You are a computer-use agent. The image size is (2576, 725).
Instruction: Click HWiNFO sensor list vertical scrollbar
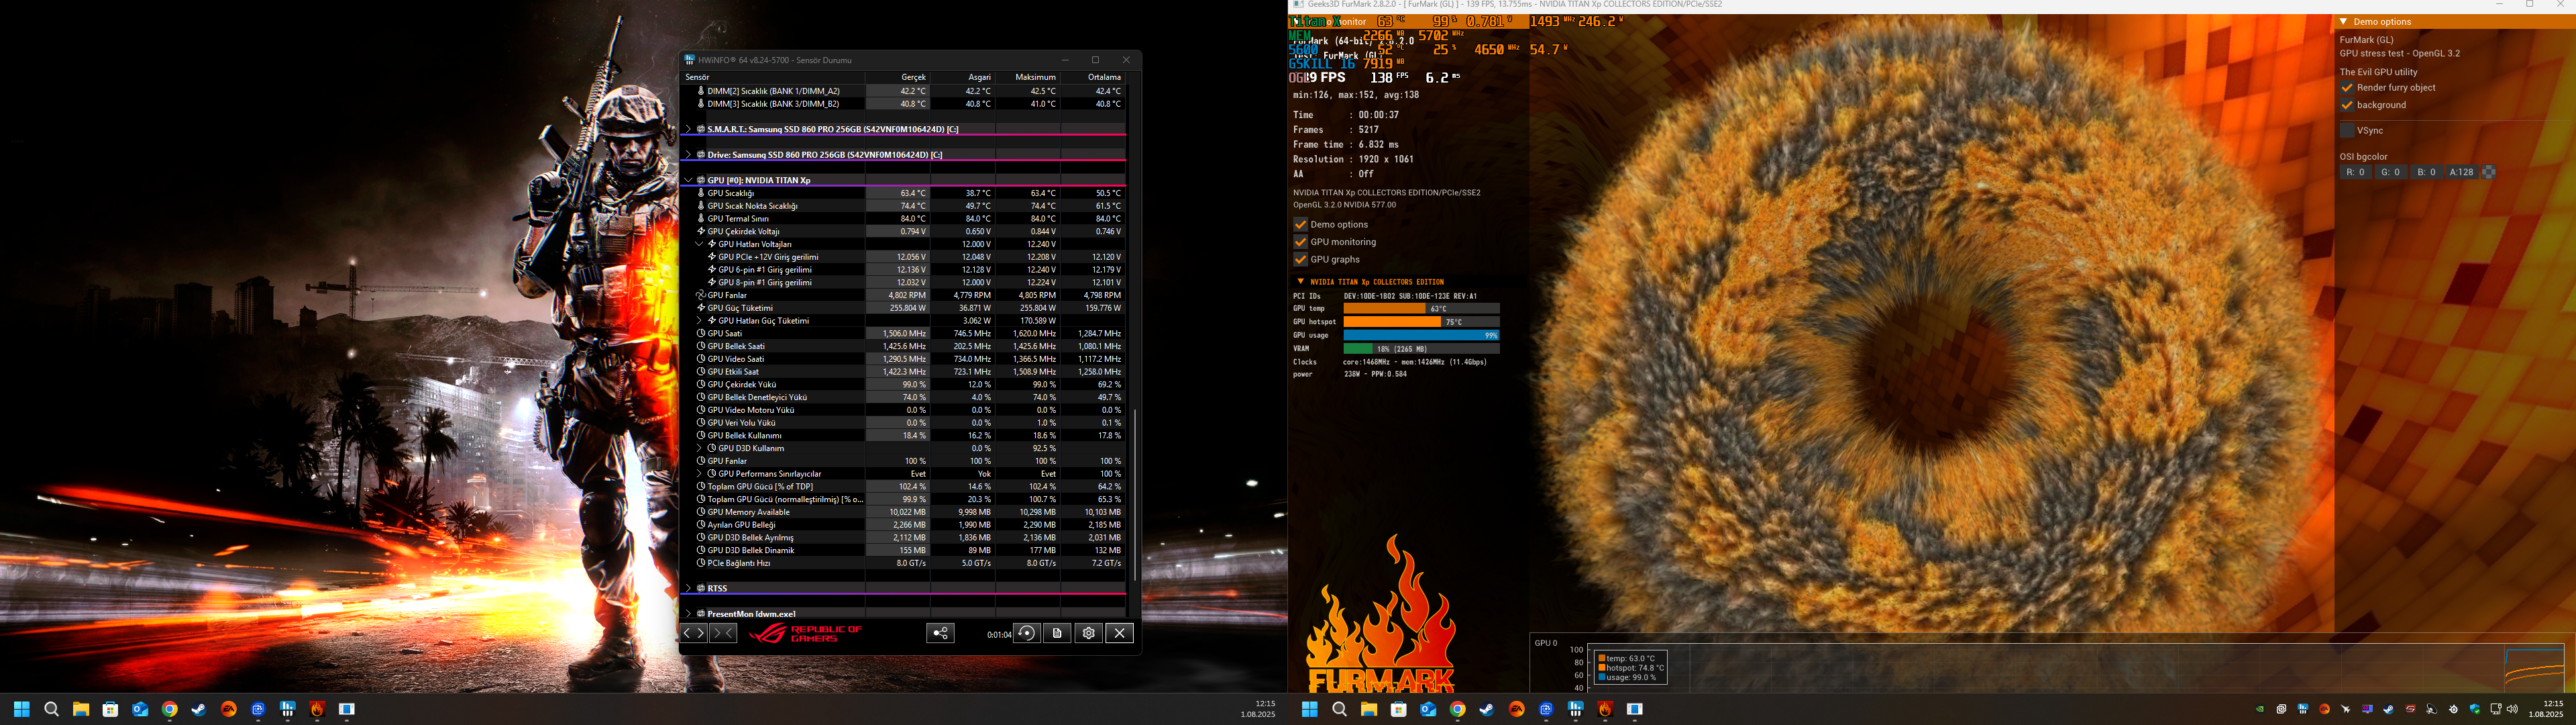pyautogui.click(x=1134, y=495)
